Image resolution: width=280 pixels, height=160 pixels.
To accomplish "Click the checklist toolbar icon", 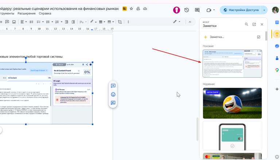I will click(x=38, y=22).
